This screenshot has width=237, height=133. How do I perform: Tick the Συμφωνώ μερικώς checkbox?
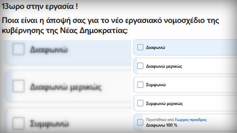(140, 103)
